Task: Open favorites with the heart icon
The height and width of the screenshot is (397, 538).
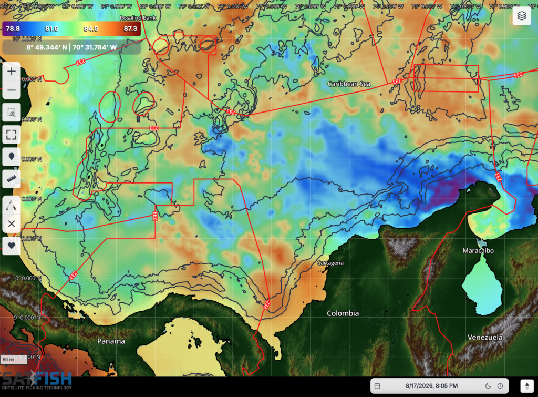Action: pos(12,246)
